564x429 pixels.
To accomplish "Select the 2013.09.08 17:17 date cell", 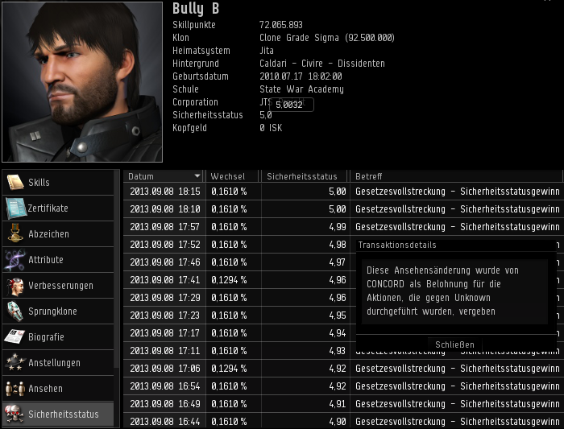I will pyautogui.click(x=164, y=332).
